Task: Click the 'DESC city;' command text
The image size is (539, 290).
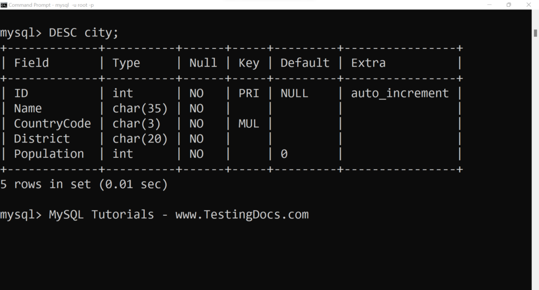Action: coord(84,33)
